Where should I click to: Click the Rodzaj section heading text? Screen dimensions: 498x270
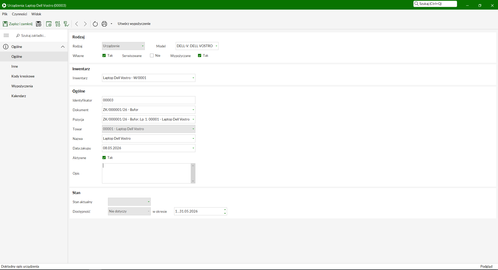(x=79, y=37)
